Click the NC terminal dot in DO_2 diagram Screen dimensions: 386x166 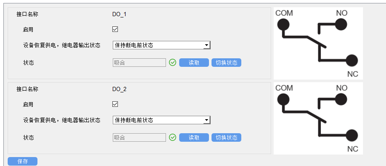(x=352, y=135)
